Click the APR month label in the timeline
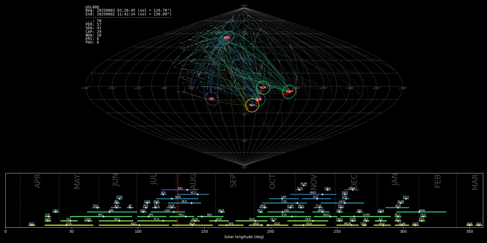The height and width of the screenshot is (243, 487). click(x=38, y=181)
